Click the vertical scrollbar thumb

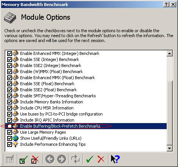[170, 113]
